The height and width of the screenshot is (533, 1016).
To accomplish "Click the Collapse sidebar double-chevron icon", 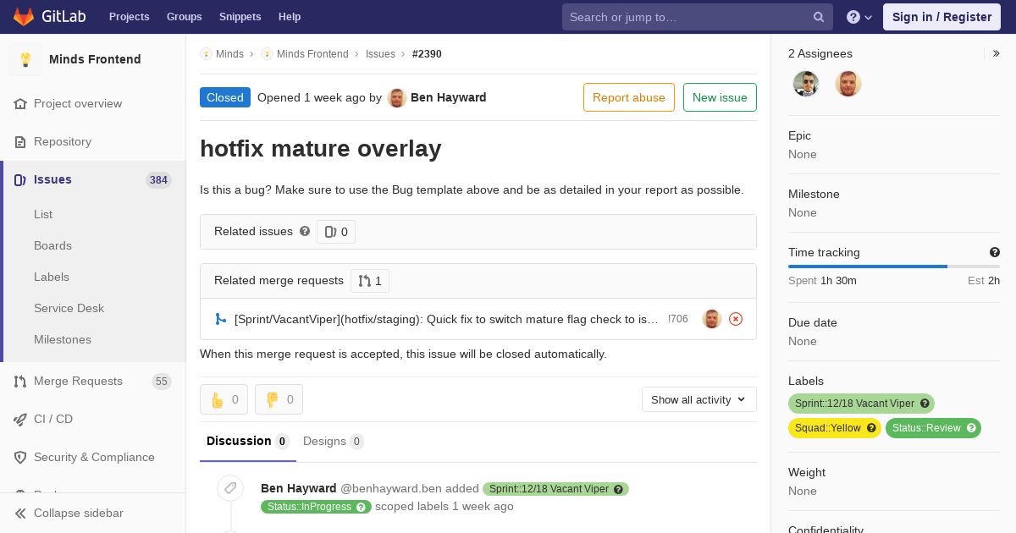I will coord(20,514).
